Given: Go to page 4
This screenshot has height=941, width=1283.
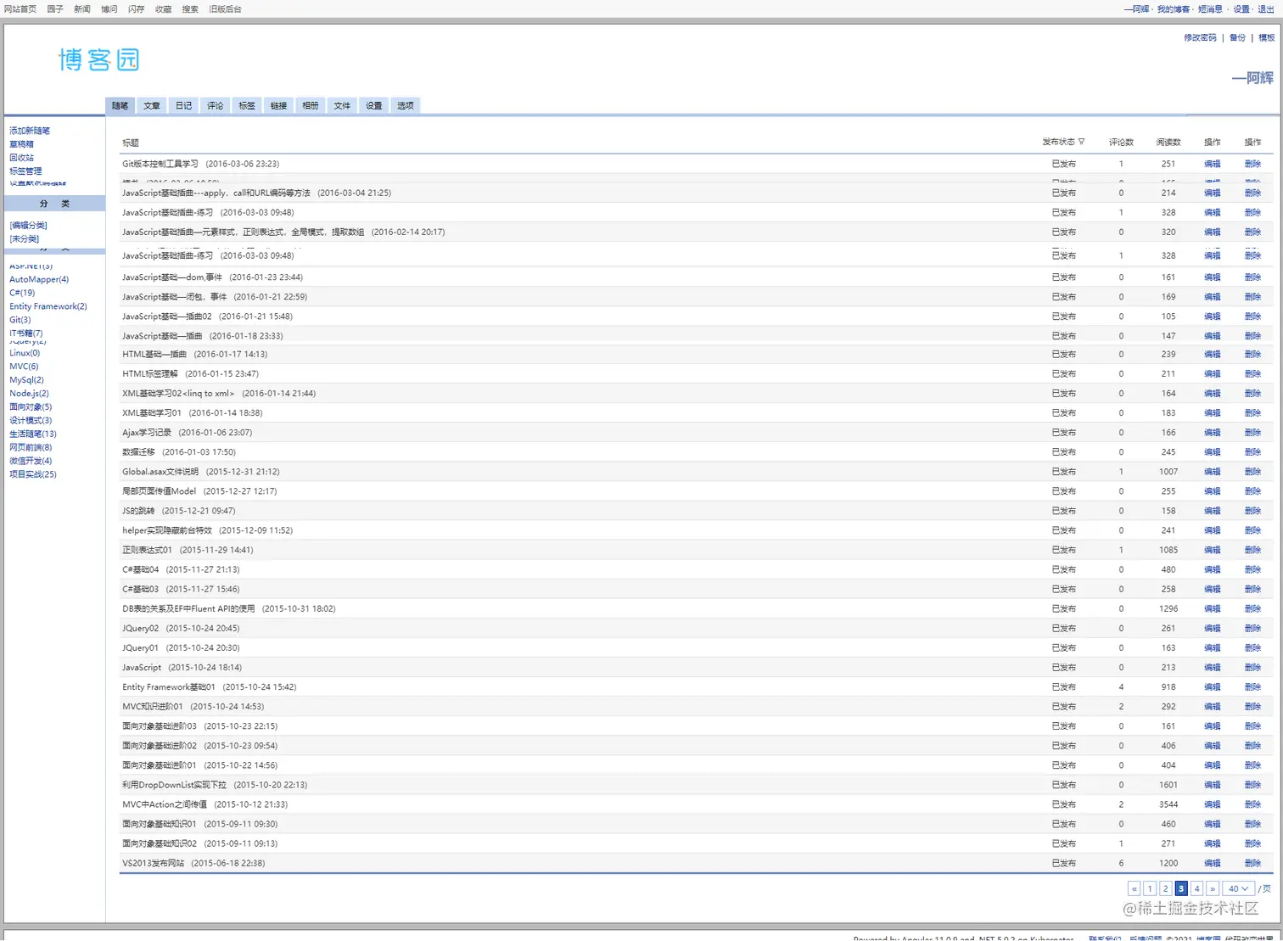Looking at the screenshot, I should 1196,888.
